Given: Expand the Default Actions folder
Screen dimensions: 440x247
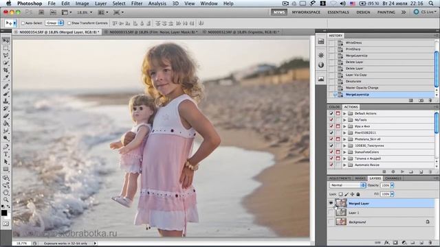Looking at the screenshot, I should point(344,113).
